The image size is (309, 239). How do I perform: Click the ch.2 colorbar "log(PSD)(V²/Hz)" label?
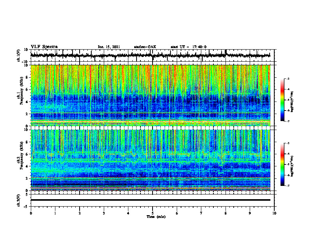[x=292, y=166]
